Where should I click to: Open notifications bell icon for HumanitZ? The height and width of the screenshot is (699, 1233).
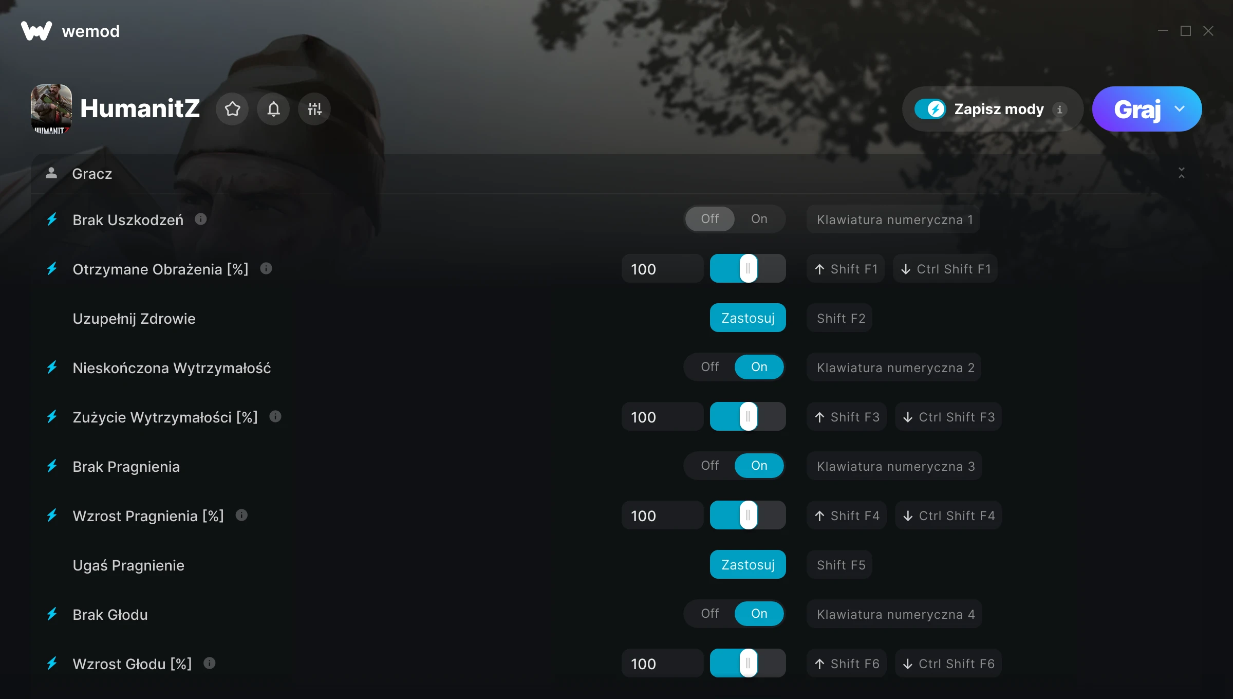click(273, 109)
